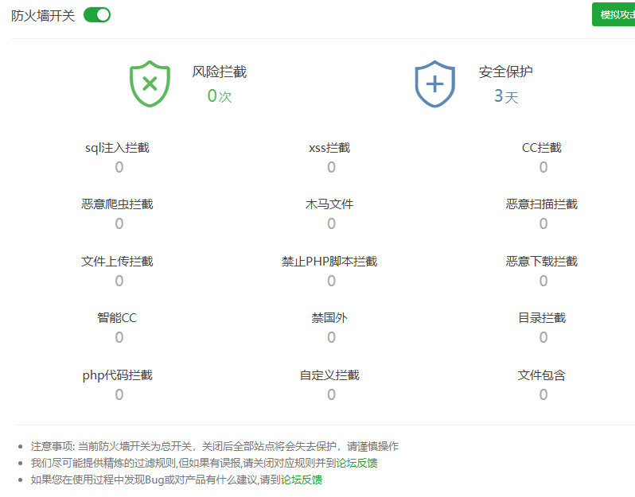Toggle the 防火墙开关 firewall switch
The image size is (635, 497).
point(97,15)
